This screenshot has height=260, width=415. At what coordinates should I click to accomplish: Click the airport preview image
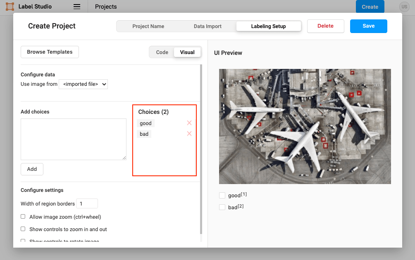[305, 127]
